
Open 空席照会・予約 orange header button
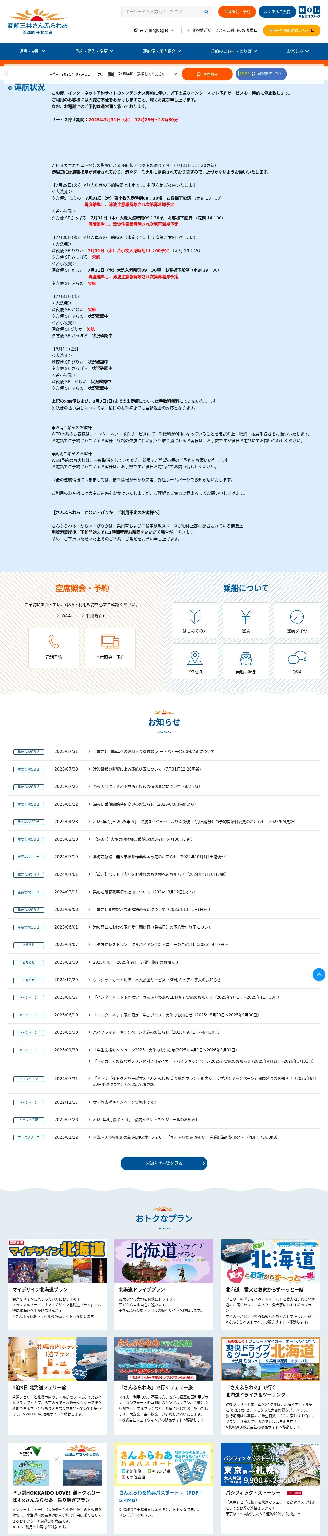[x=237, y=12]
